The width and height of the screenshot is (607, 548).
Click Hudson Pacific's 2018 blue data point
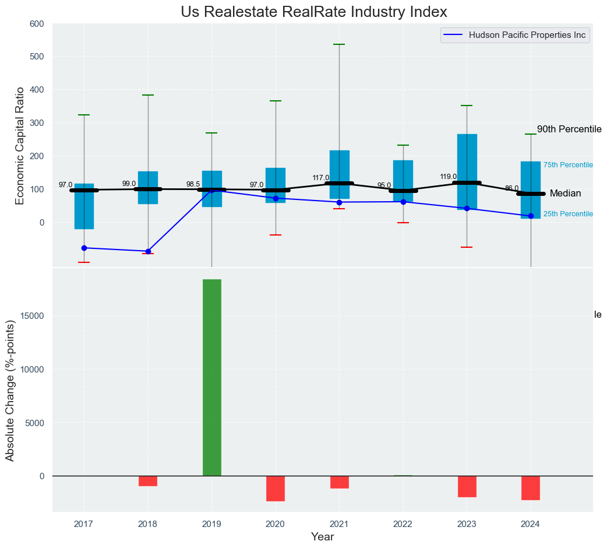pyautogui.click(x=148, y=251)
